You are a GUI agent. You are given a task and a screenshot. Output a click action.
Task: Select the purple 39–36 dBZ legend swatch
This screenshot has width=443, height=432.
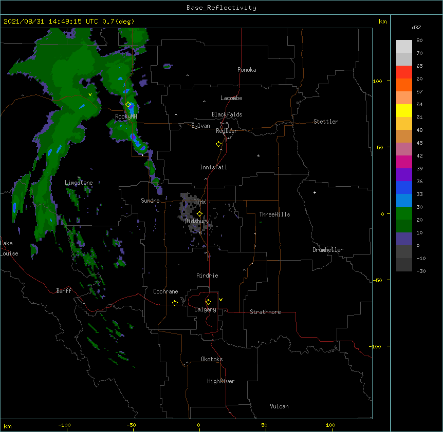point(404,175)
